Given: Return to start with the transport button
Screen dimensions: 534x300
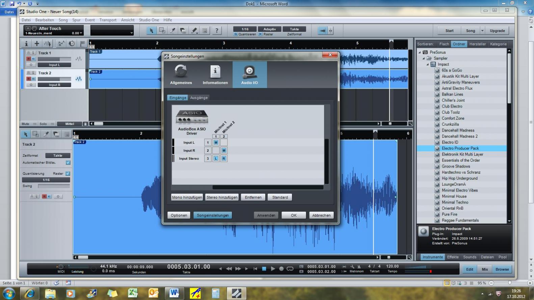Looking at the screenshot, I should pos(255,269).
